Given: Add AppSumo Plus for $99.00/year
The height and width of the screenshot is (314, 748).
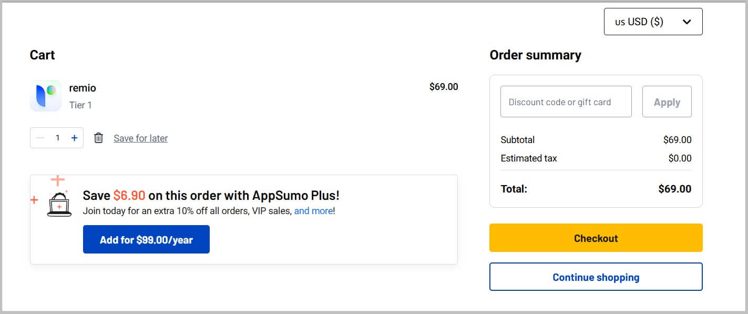Looking at the screenshot, I should pyautogui.click(x=146, y=239).
